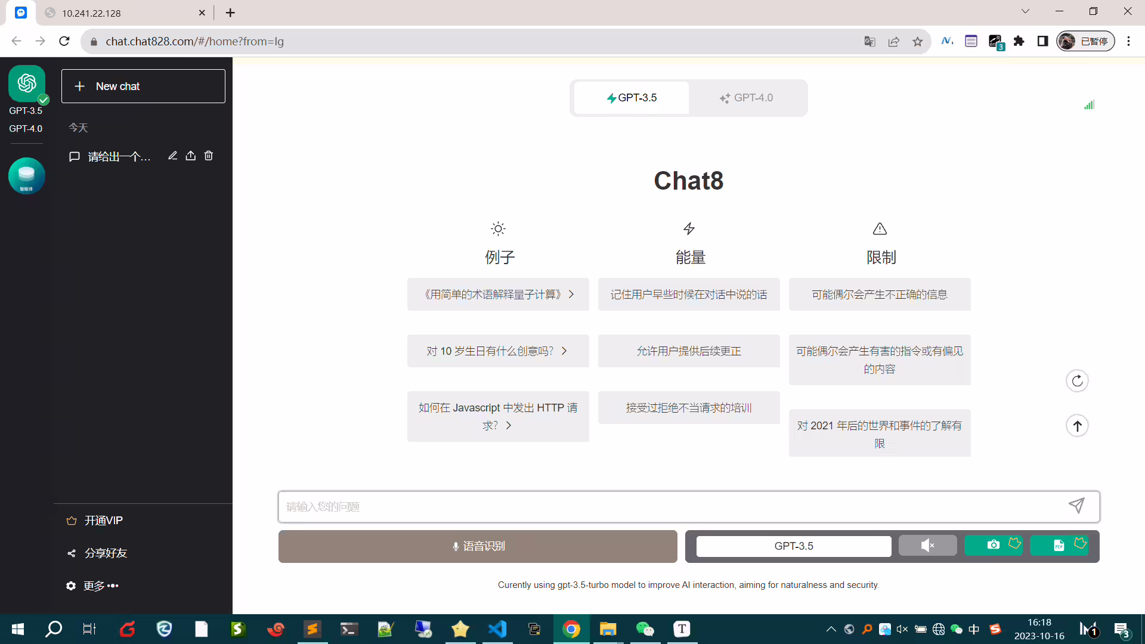The image size is (1145, 644).
Task: Bookmark this page with the star icon
Action: 917,41
